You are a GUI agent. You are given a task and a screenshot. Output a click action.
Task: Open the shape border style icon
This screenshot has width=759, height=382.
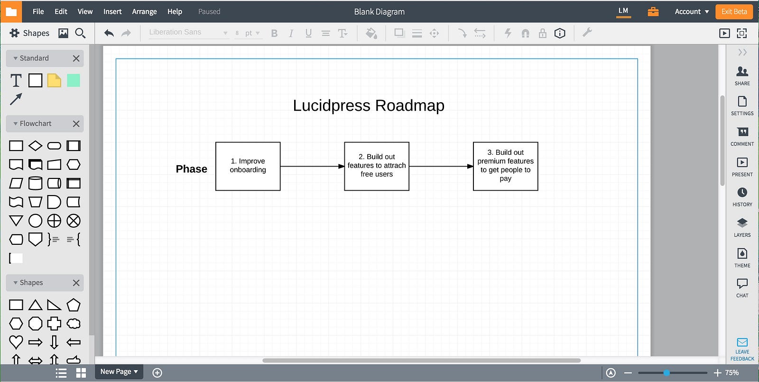[x=399, y=33]
